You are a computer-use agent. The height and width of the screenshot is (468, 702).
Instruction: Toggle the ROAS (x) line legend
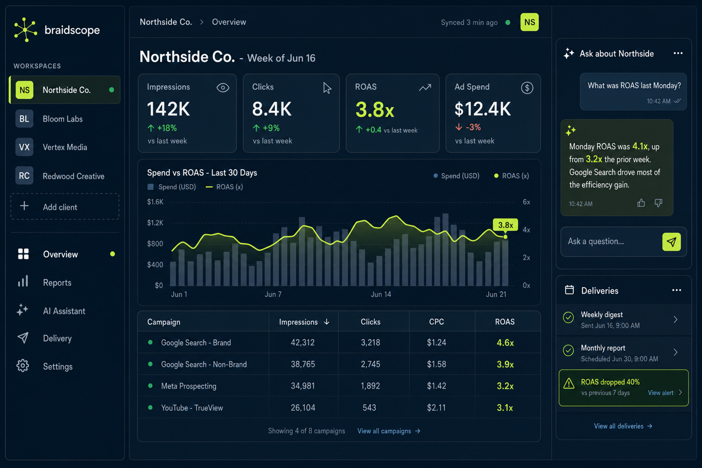[x=224, y=187]
